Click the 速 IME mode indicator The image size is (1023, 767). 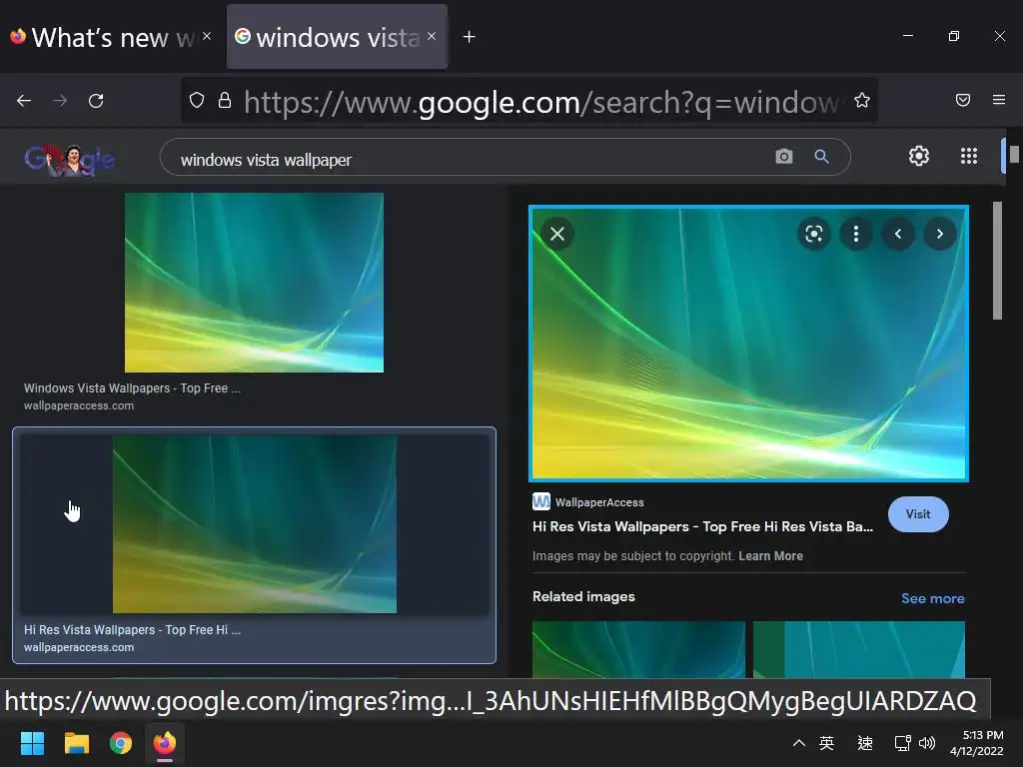(865, 743)
